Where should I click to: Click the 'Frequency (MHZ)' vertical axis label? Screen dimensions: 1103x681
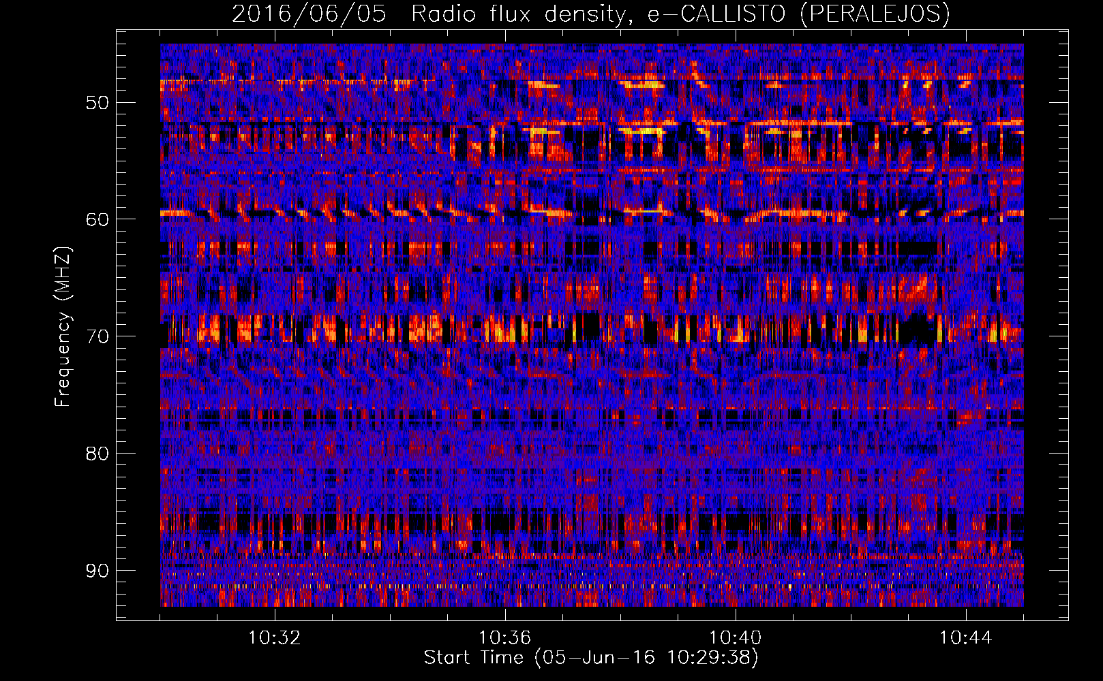(x=63, y=327)
